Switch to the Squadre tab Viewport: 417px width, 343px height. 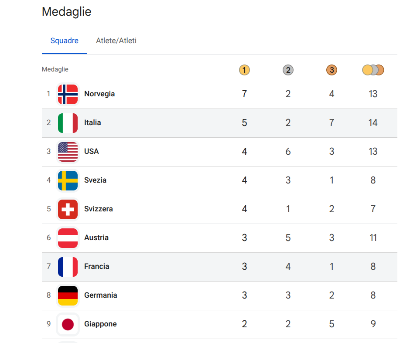click(64, 41)
